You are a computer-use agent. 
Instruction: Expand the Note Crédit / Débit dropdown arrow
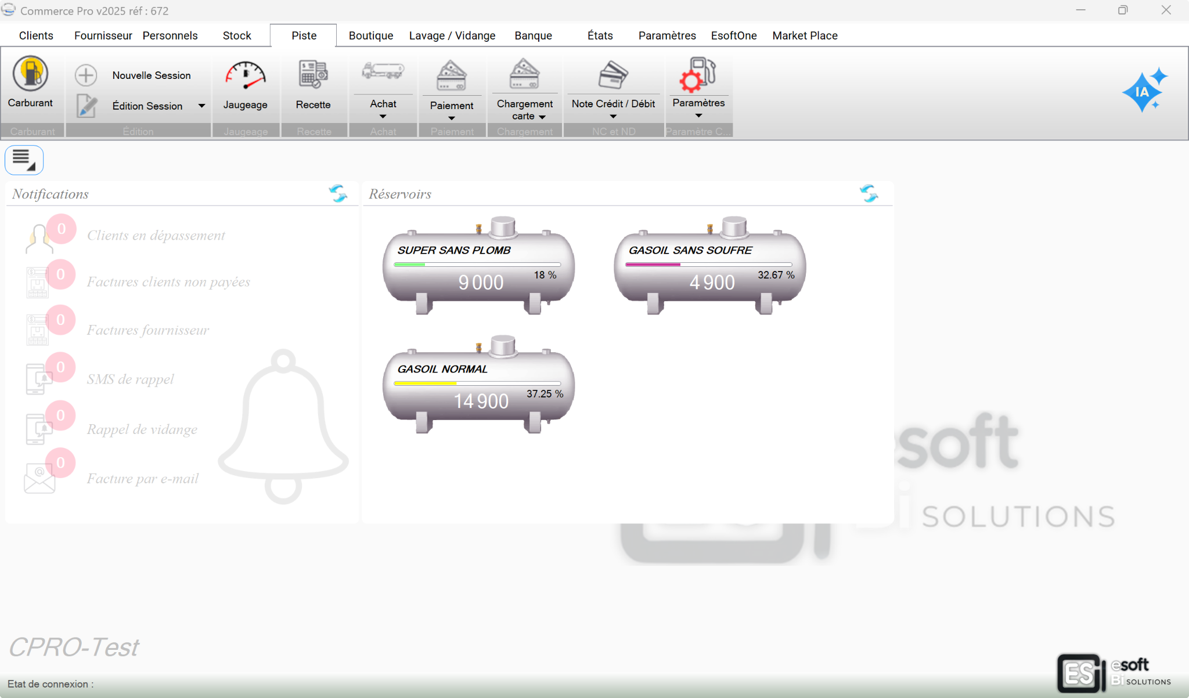click(x=613, y=117)
